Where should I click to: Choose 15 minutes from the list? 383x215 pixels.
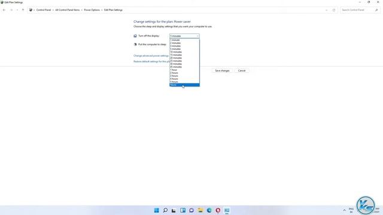184,55
